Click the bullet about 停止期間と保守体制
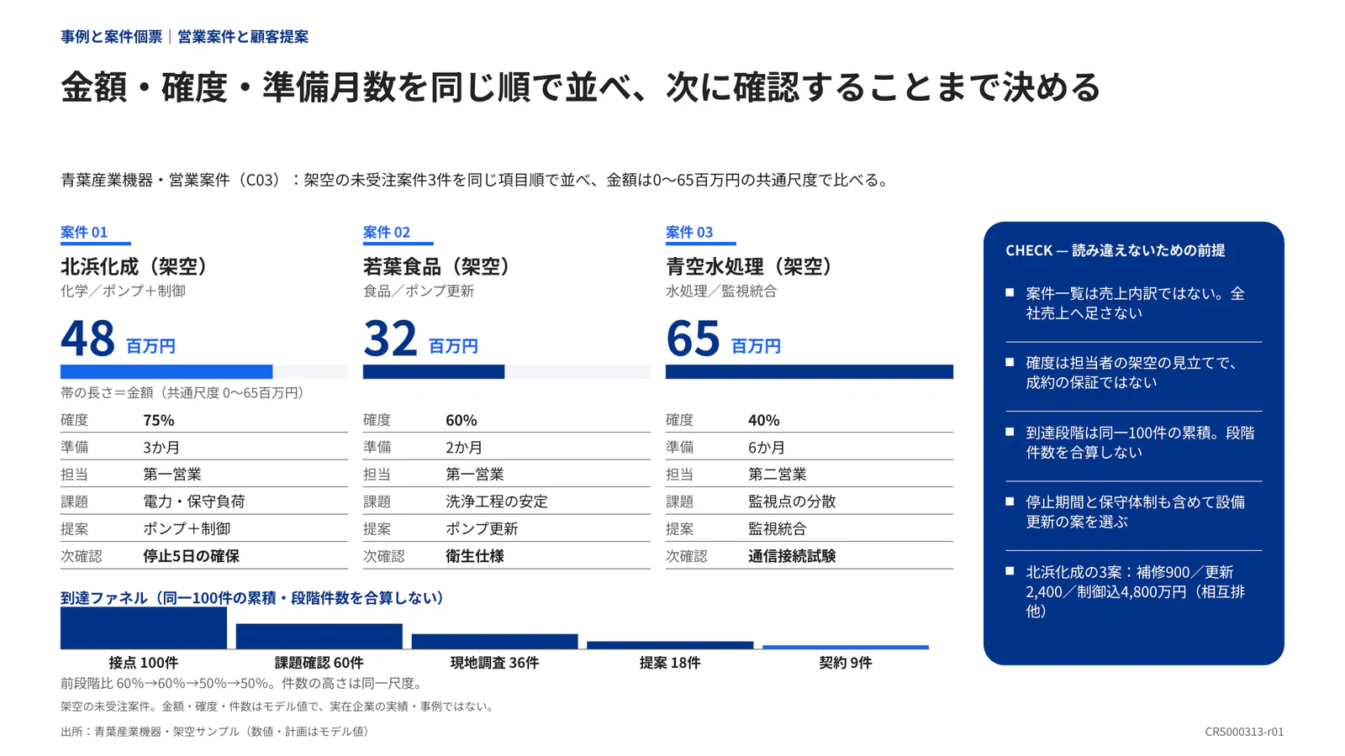Viewport: 1345px width, 756px height. pyautogui.click(x=1133, y=512)
